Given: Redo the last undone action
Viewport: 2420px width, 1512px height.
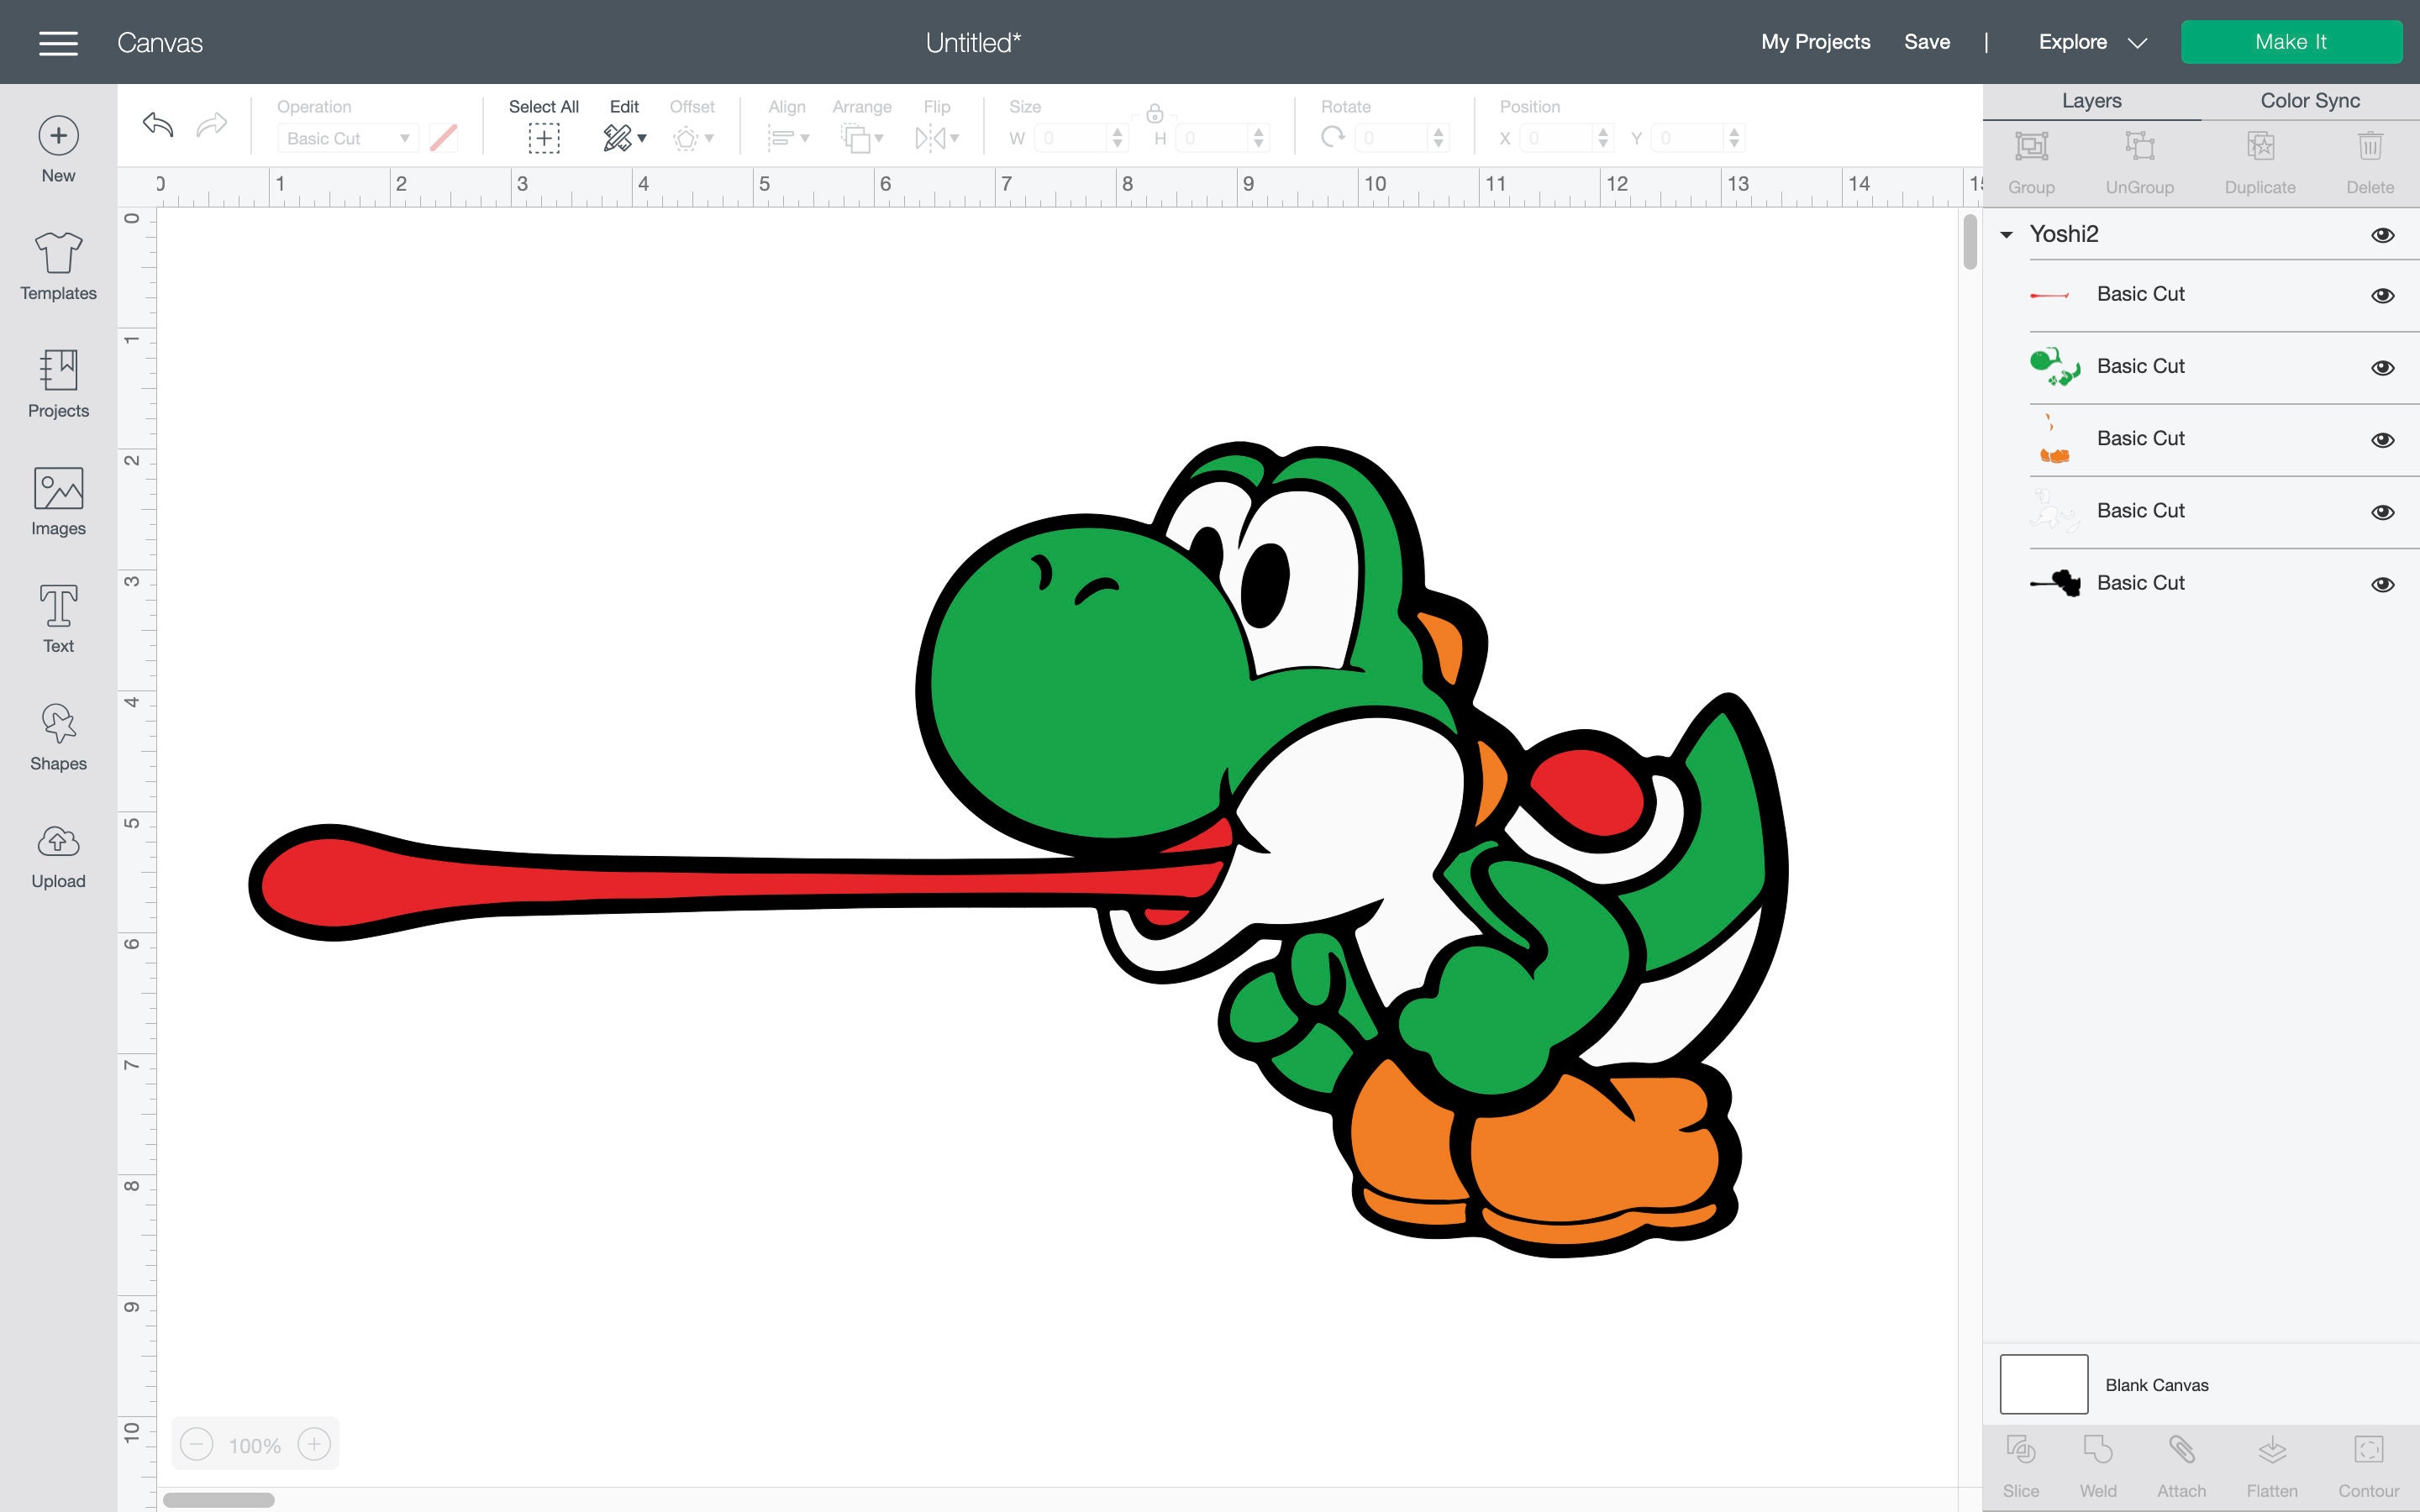Looking at the screenshot, I should pyautogui.click(x=211, y=124).
